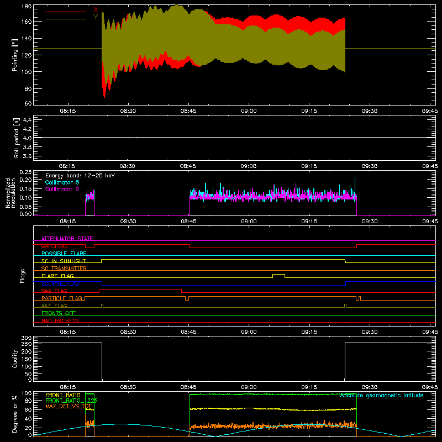This screenshot has height=442, width=442.
Task: Click 09:15 time label under the modulation plot
Action: (x=309, y=222)
